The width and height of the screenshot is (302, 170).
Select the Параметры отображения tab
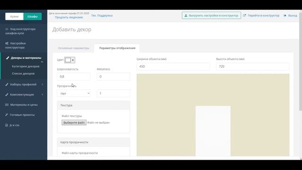[117, 48]
